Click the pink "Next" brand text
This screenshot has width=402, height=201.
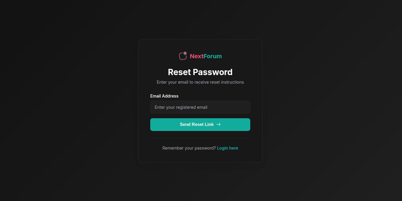click(196, 56)
